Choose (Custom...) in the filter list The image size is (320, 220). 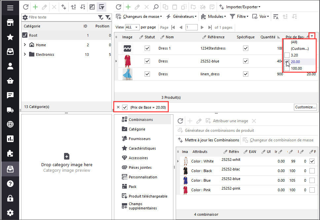click(300, 49)
